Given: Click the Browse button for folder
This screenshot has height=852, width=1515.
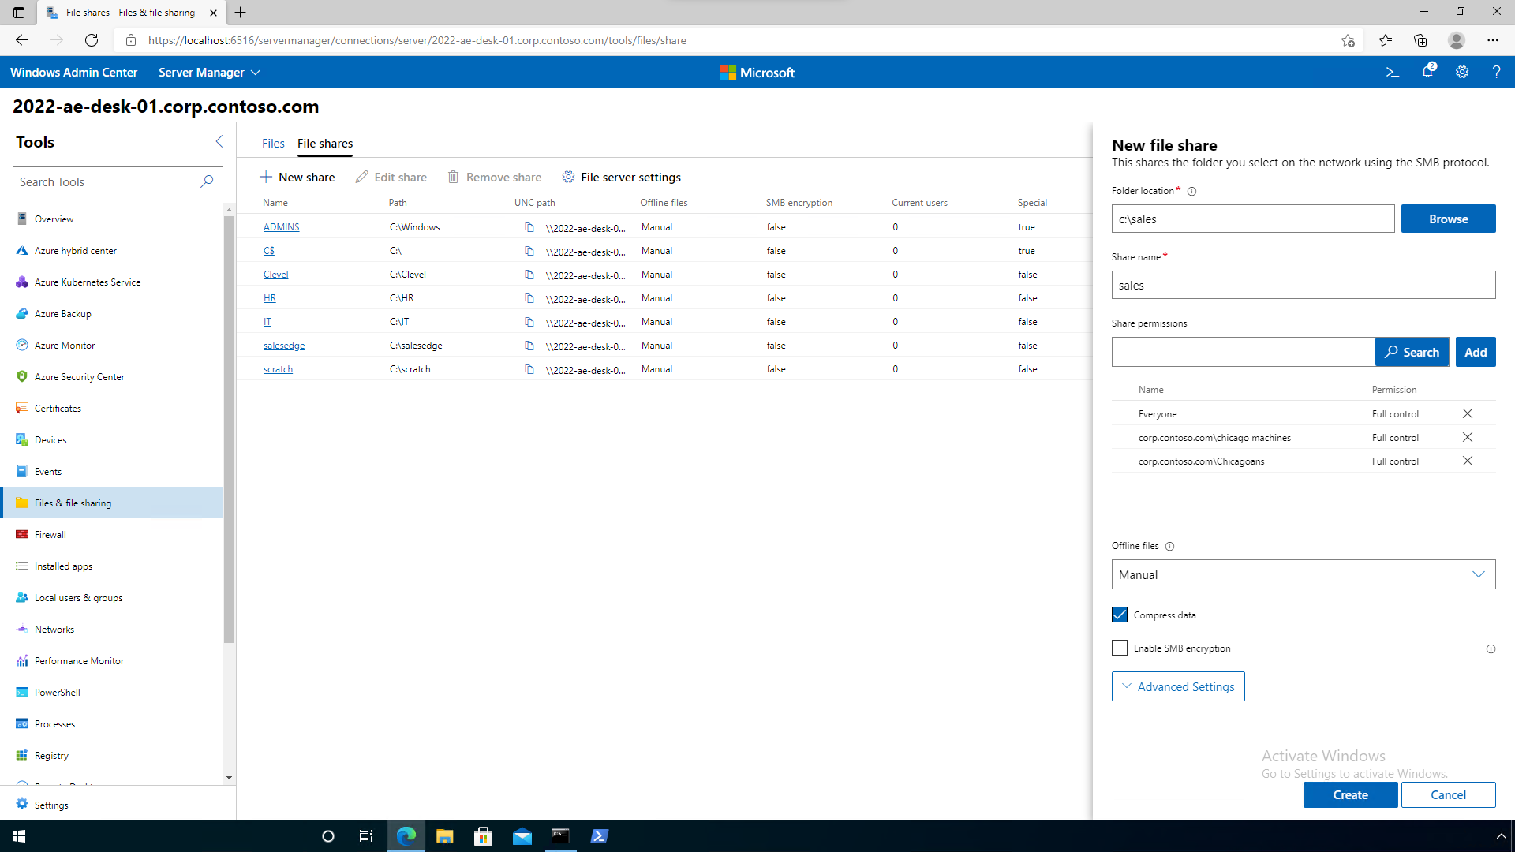Looking at the screenshot, I should point(1450,219).
